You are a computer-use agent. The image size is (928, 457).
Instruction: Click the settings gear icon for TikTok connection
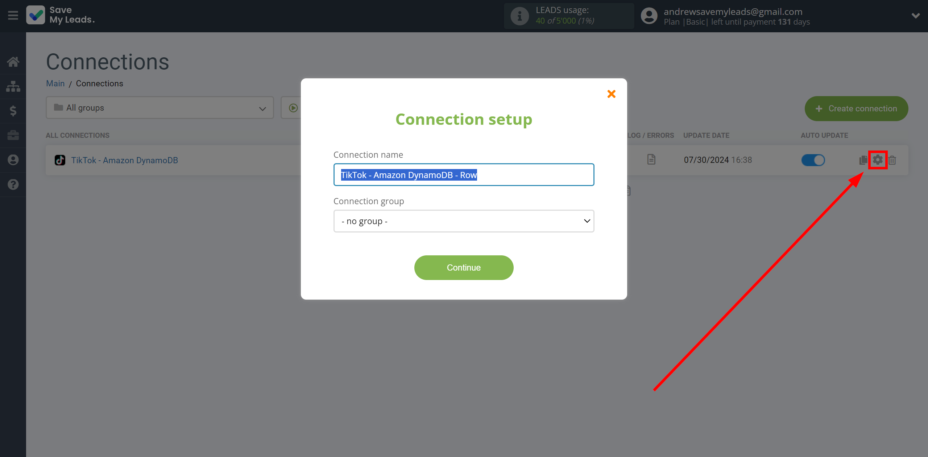pyautogui.click(x=878, y=160)
